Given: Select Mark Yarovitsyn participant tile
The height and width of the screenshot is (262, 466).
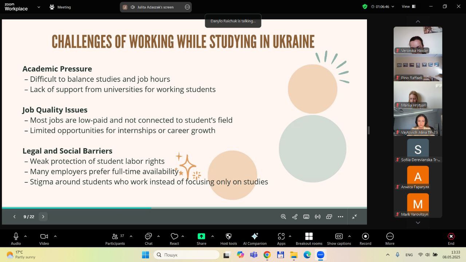Looking at the screenshot, I should [x=418, y=204].
